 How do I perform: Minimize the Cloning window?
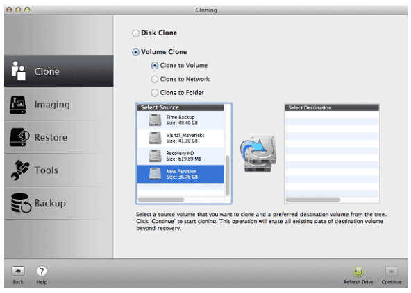(18, 10)
